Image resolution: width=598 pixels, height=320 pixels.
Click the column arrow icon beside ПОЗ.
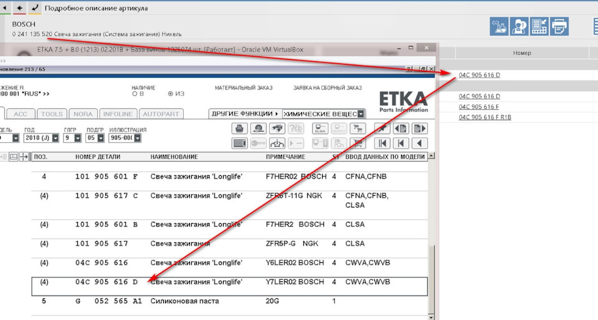(x=24, y=157)
